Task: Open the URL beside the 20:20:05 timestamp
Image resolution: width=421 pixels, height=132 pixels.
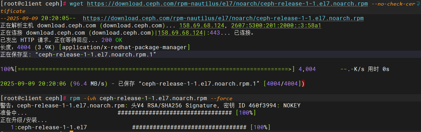Action: 223,18
